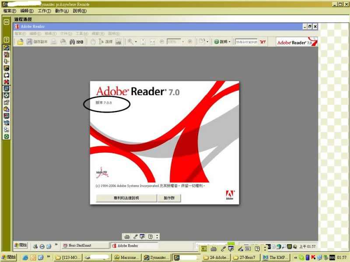Open the 工作(T) menu in pcAnywhere
350x262 pixels.
pyautogui.click(x=45, y=11)
